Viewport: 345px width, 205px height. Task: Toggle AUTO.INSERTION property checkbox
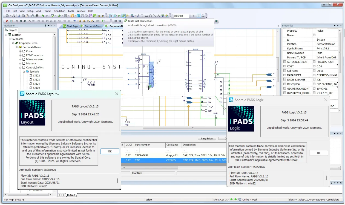(x=285, y=62)
